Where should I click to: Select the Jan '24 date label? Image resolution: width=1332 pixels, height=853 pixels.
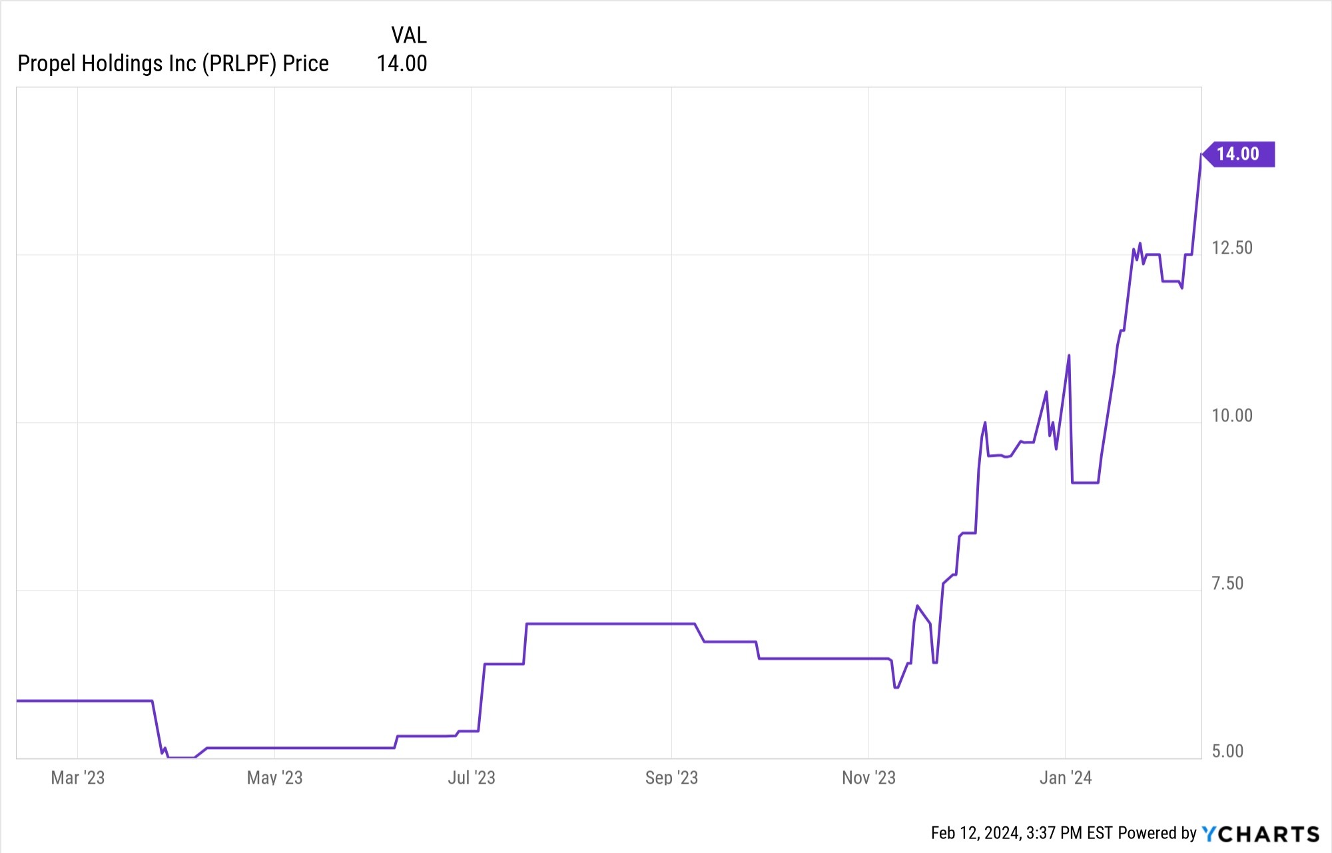click(x=1066, y=778)
